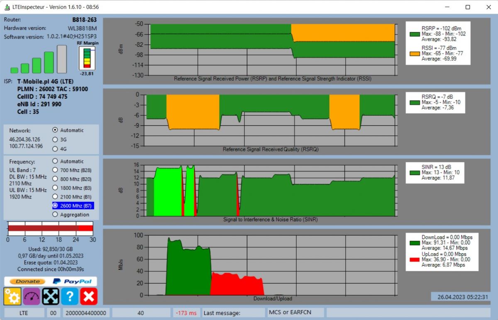Click the green DownLoad legend swatch

pyautogui.click(x=415, y=243)
